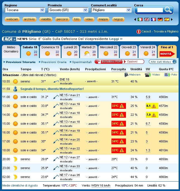
Task: Switch to the Giovedì 23 tab
Action: click(x=129, y=51)
